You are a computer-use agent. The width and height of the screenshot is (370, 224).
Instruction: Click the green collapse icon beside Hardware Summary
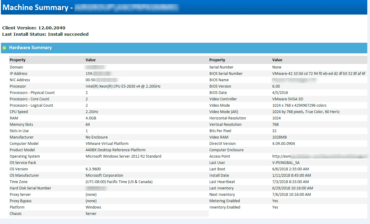click(5, 48)
